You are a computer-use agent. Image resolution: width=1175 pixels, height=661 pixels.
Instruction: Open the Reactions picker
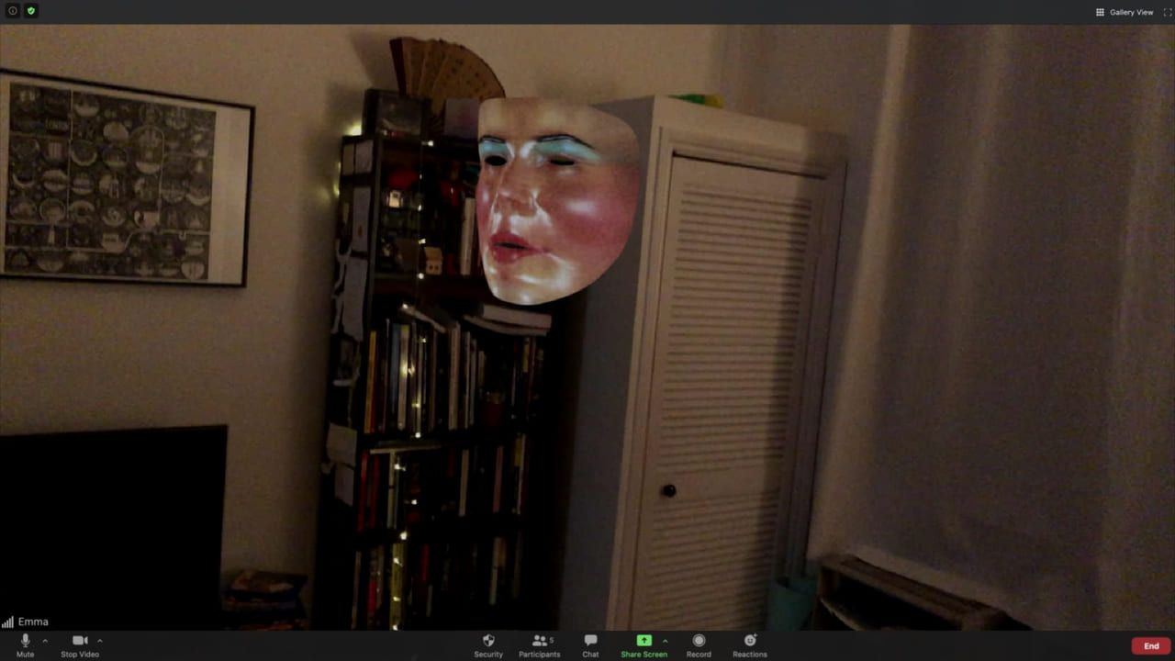tap(750, 644)
